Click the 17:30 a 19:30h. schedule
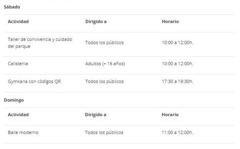This screenshot has width=240, height=149. point(177,81)
